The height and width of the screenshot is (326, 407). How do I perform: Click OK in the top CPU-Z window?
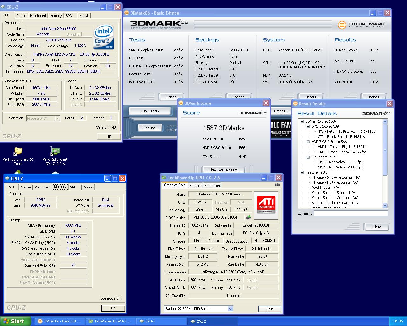(109, 136)
